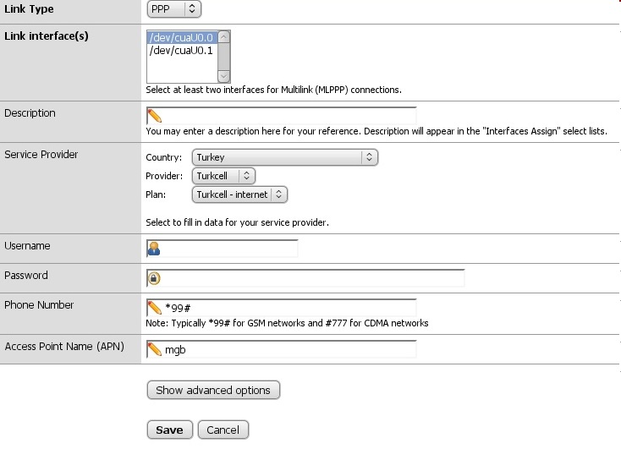Expand the Country dropdown showing Turkey
The width and height of the screenshot is (621, 449).
284,157
